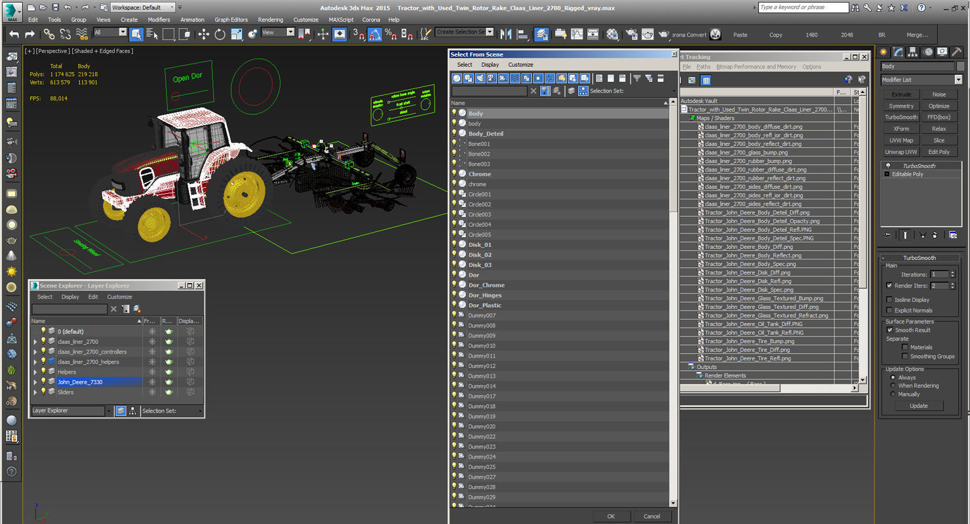Click Body object color swatch
This screenshot has width=970, height=524.
tap(961, 66)
